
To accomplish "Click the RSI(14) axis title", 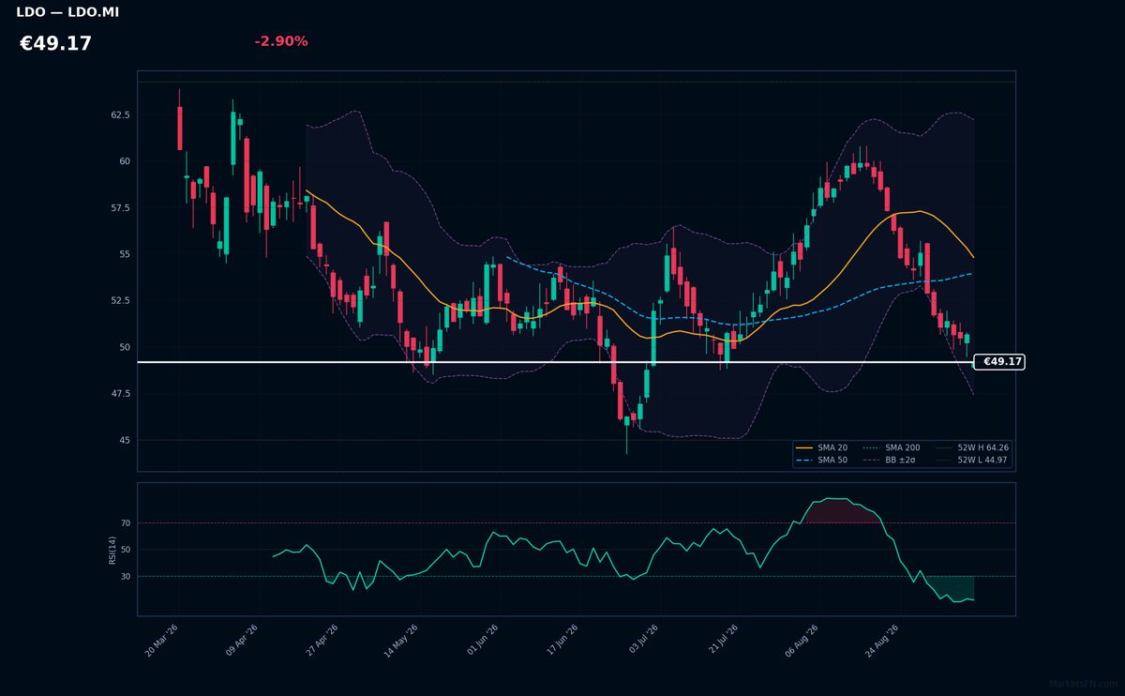I will point(112,550).
